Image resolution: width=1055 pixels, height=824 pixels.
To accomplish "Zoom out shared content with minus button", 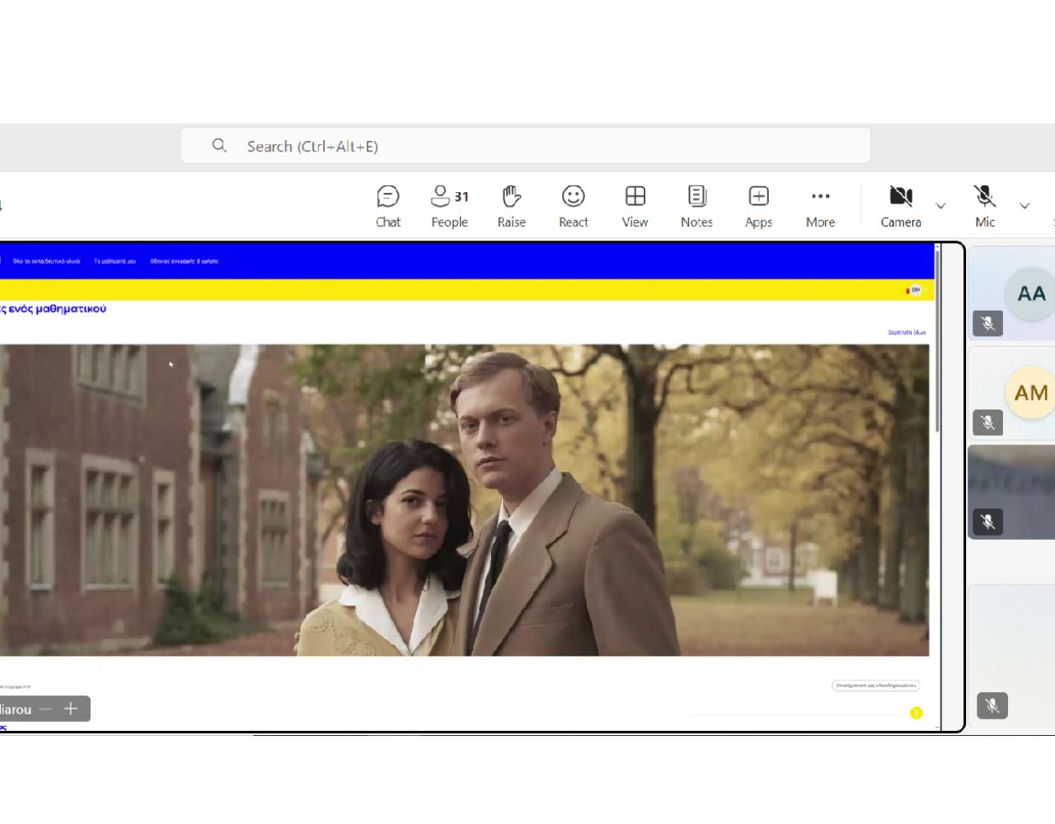I will 45,709.
